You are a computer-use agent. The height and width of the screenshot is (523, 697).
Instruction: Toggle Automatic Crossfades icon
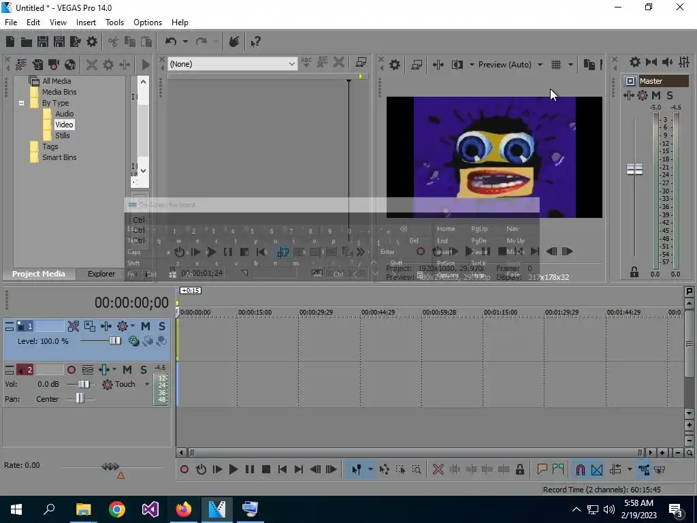[597, 469]
